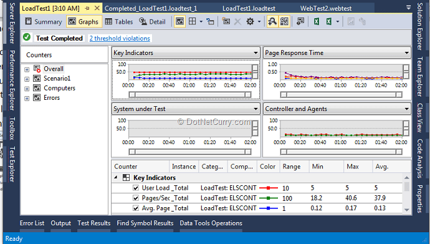Screen dimensions: 430x244
Task: Click the legend table up scroll arrow
Action: [x=407, y=178]
